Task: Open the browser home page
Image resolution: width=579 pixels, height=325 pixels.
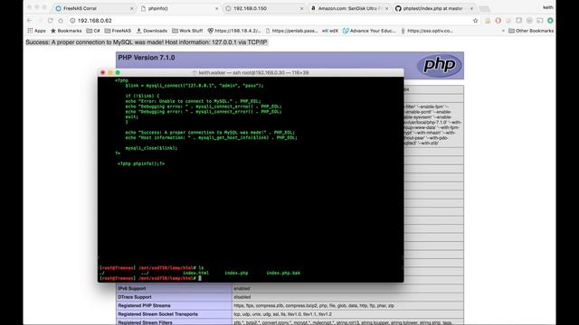Action: click(x=61, y=21)
